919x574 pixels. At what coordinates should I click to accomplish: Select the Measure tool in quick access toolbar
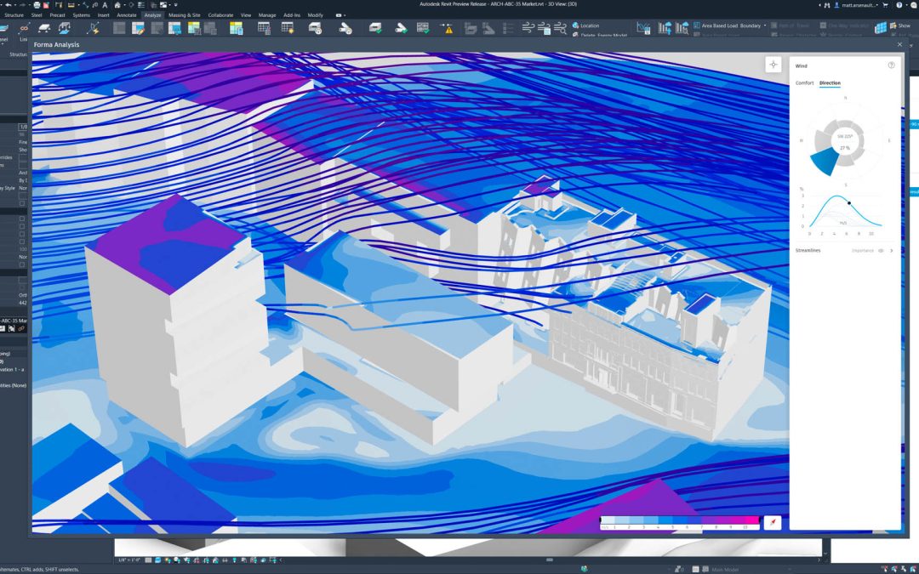pos(83,4)
